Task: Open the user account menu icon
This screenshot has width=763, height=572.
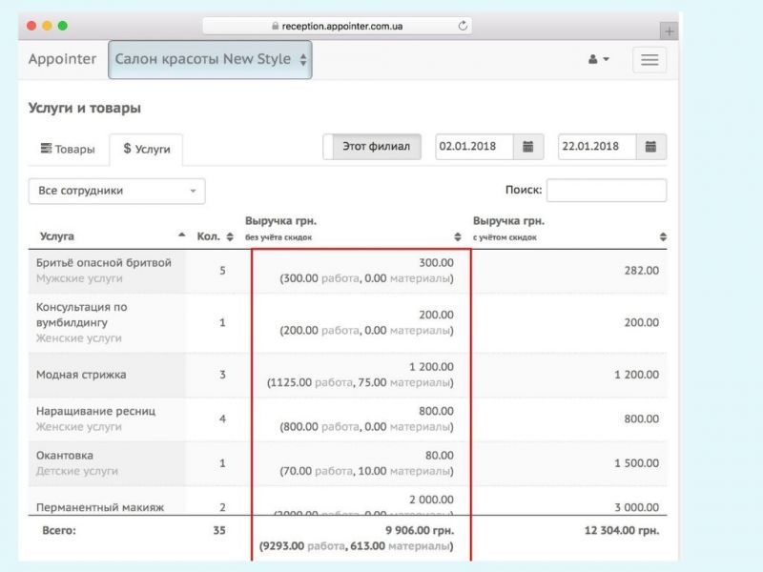Action: coord(598,60)
